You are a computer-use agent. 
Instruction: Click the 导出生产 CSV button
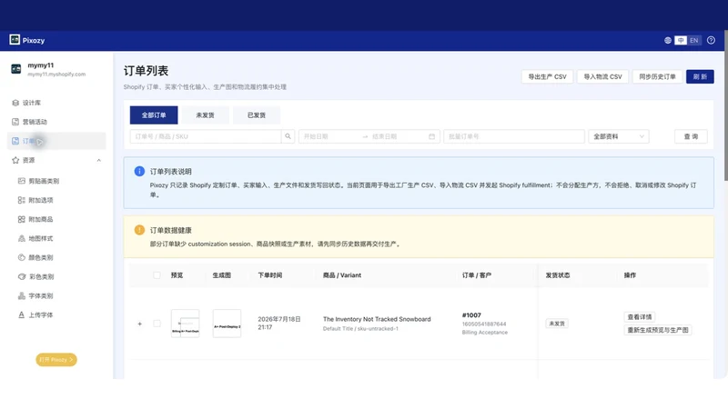(548, 76)
